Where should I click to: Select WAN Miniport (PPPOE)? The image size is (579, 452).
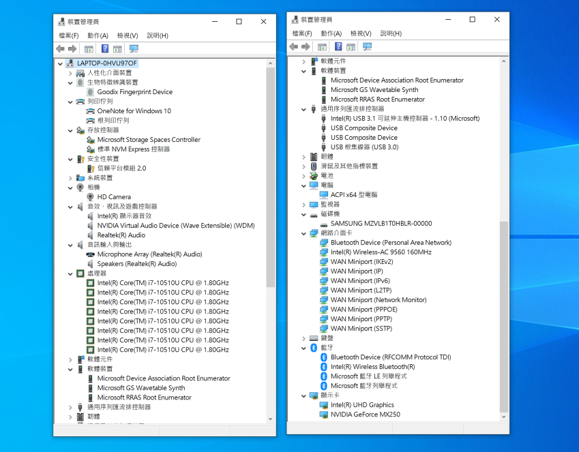(364, 310)
